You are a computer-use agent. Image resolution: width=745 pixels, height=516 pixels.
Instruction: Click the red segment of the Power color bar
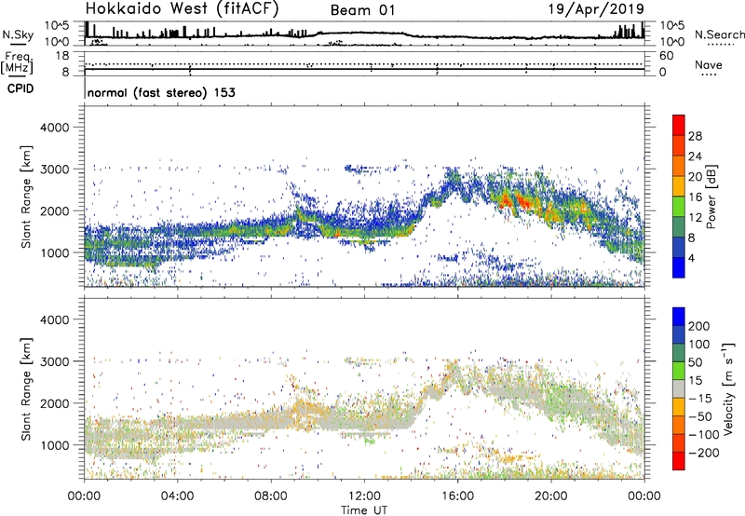click(x=679, y=125)
